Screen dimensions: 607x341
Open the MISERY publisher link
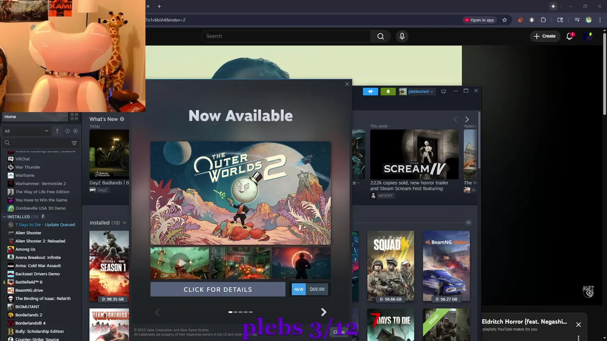pos(382,196)
